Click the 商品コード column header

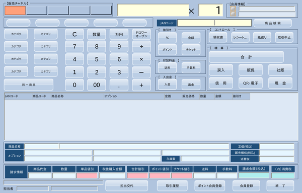point(41,96)
